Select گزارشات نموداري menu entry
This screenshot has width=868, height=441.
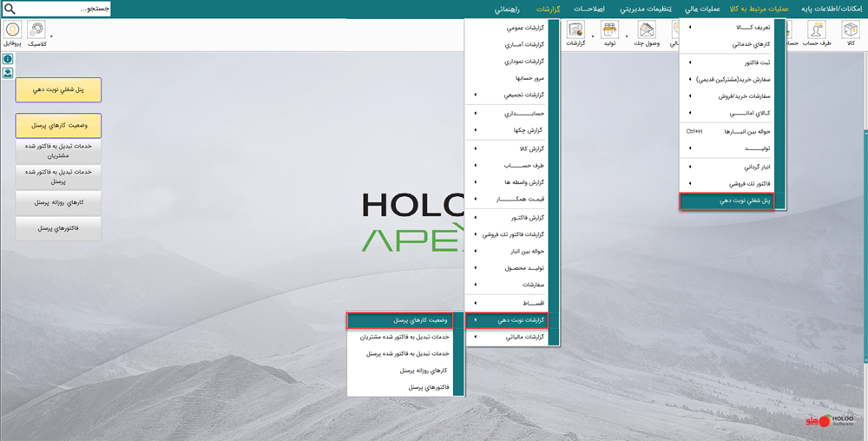click(506, 62)
